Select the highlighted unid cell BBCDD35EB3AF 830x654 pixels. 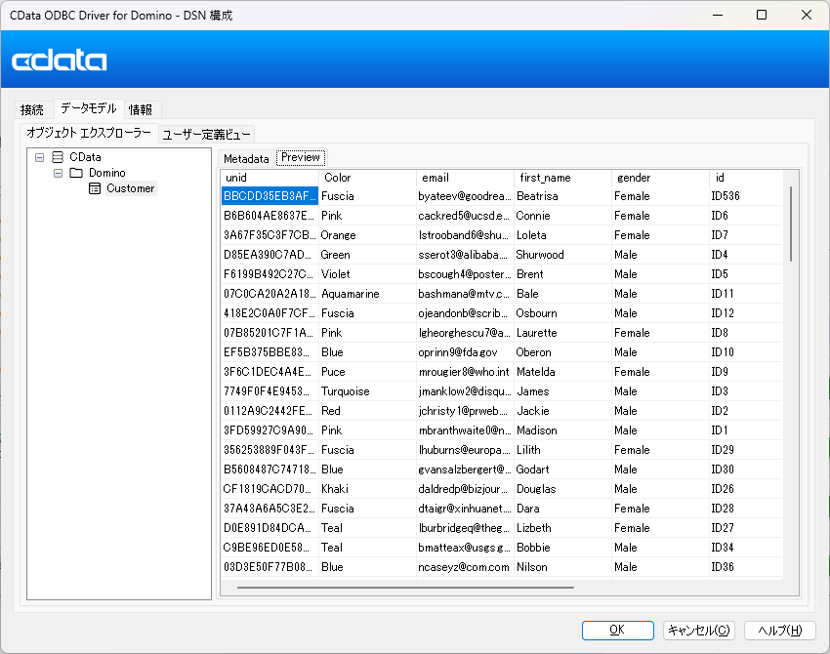click(270, 196)
